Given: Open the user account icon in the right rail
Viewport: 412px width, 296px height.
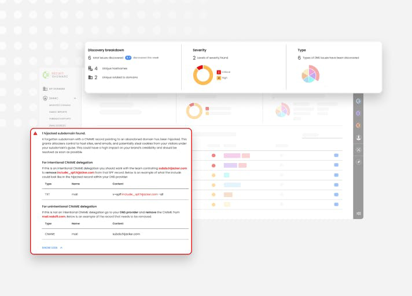Looking at the screenshot, I should click(358, 138).
